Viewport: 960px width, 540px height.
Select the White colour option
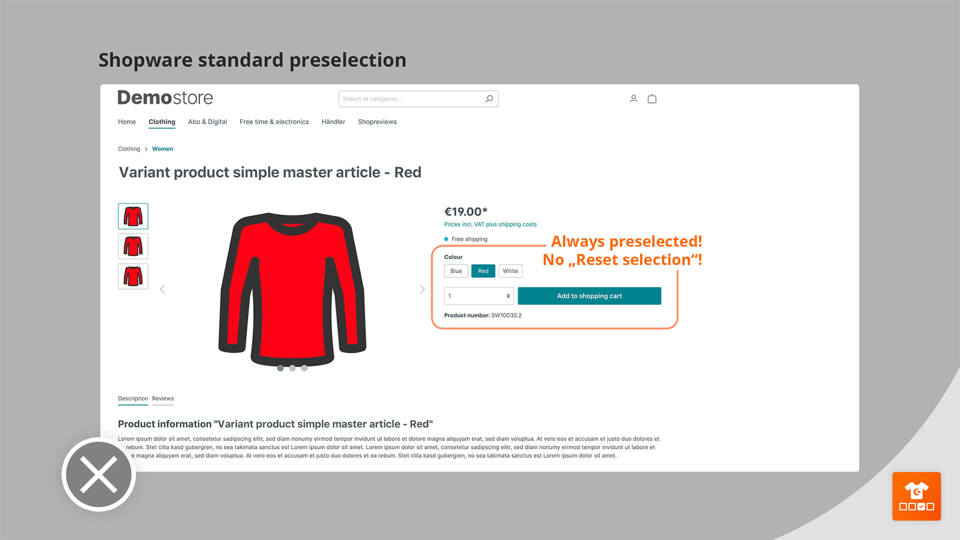pos(509,270)
